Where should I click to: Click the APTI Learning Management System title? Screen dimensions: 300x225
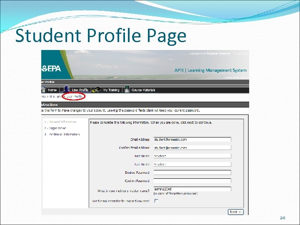pos(210,70)
